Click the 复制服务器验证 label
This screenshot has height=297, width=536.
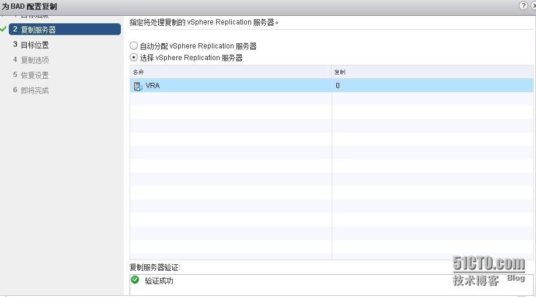pyautogui.click(x=155, y=267)
